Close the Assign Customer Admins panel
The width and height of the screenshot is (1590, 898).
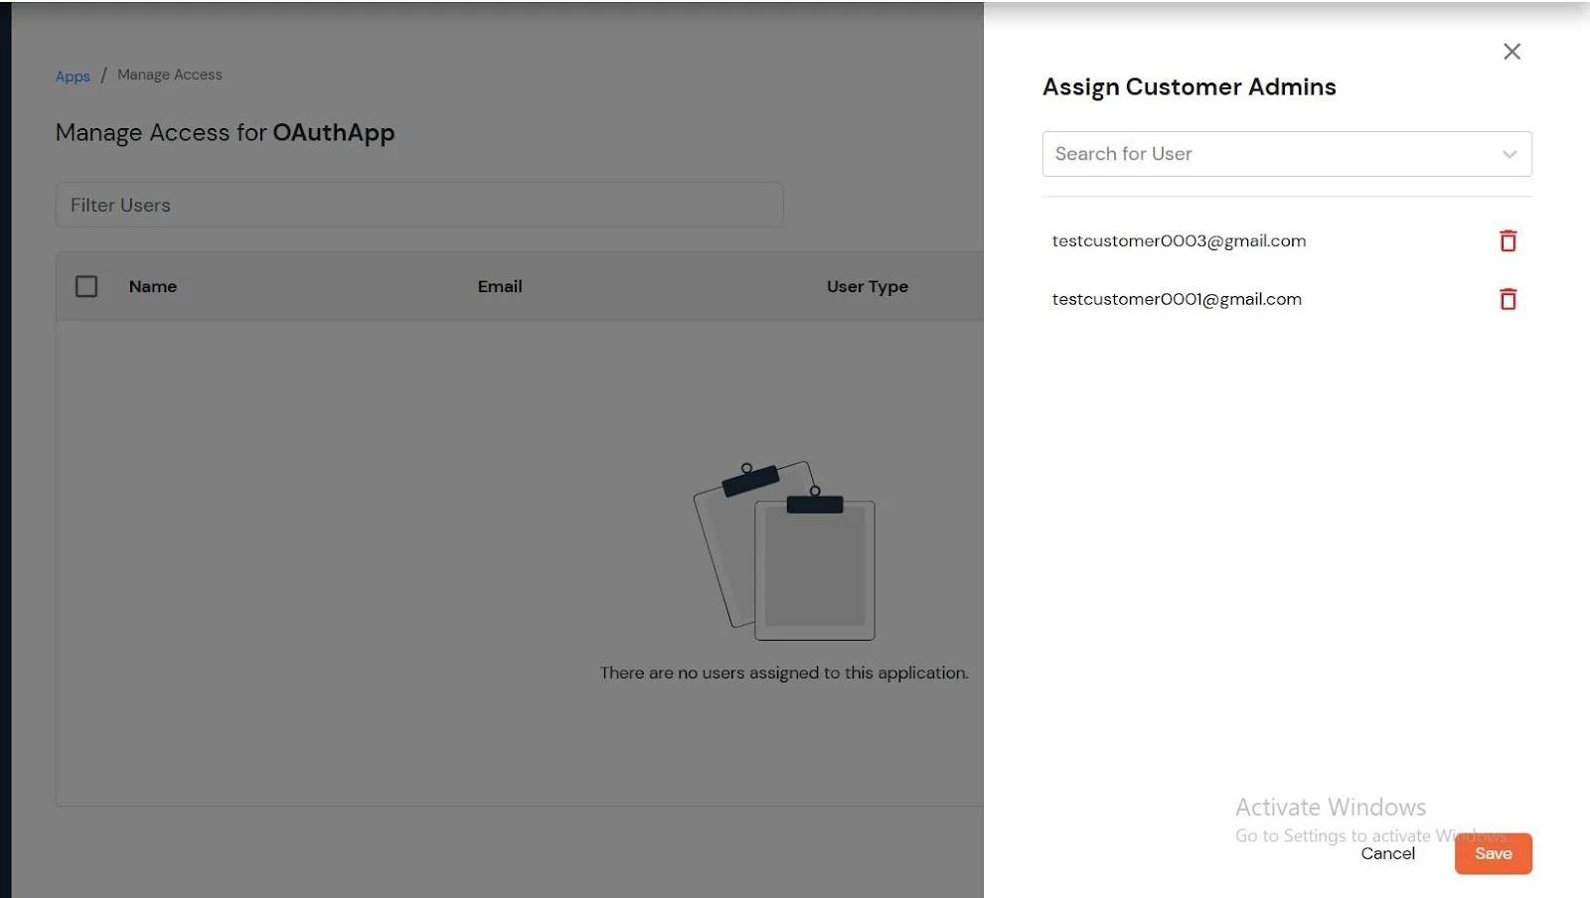[1511, 51]
